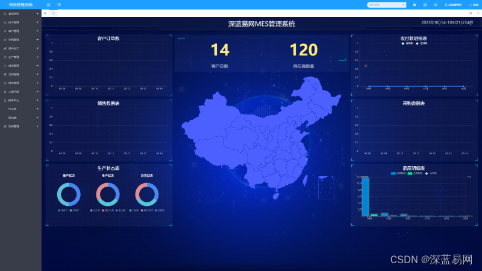Open the tab options chevron dropdown
Image resolution: width=482 pixels, height=271 pixels.
(x=478, y=13)
